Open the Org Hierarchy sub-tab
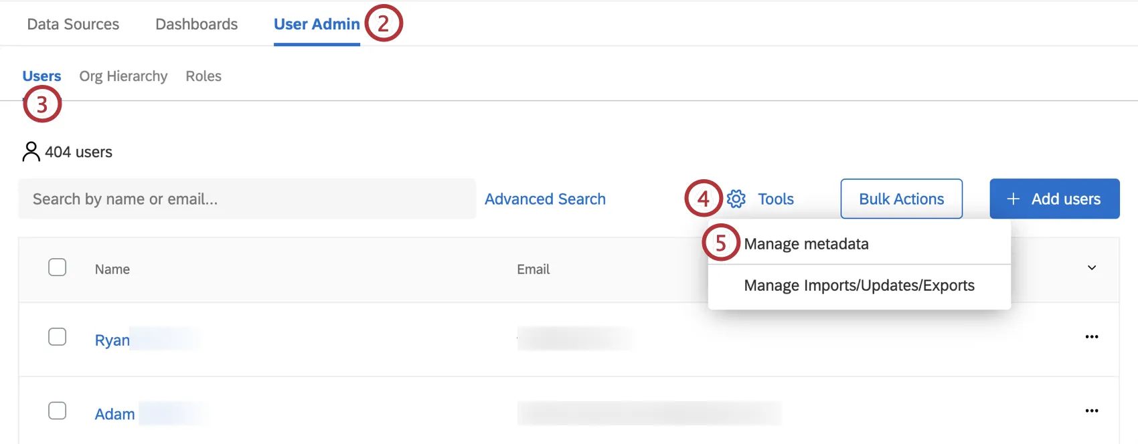This screenshot has height=444, width=1138. click(x=123, y=76)
